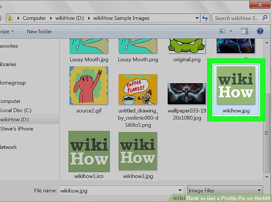Click Computer in the address path
The height and width of the screenshot is (202, 272).
tap(34, 18)
